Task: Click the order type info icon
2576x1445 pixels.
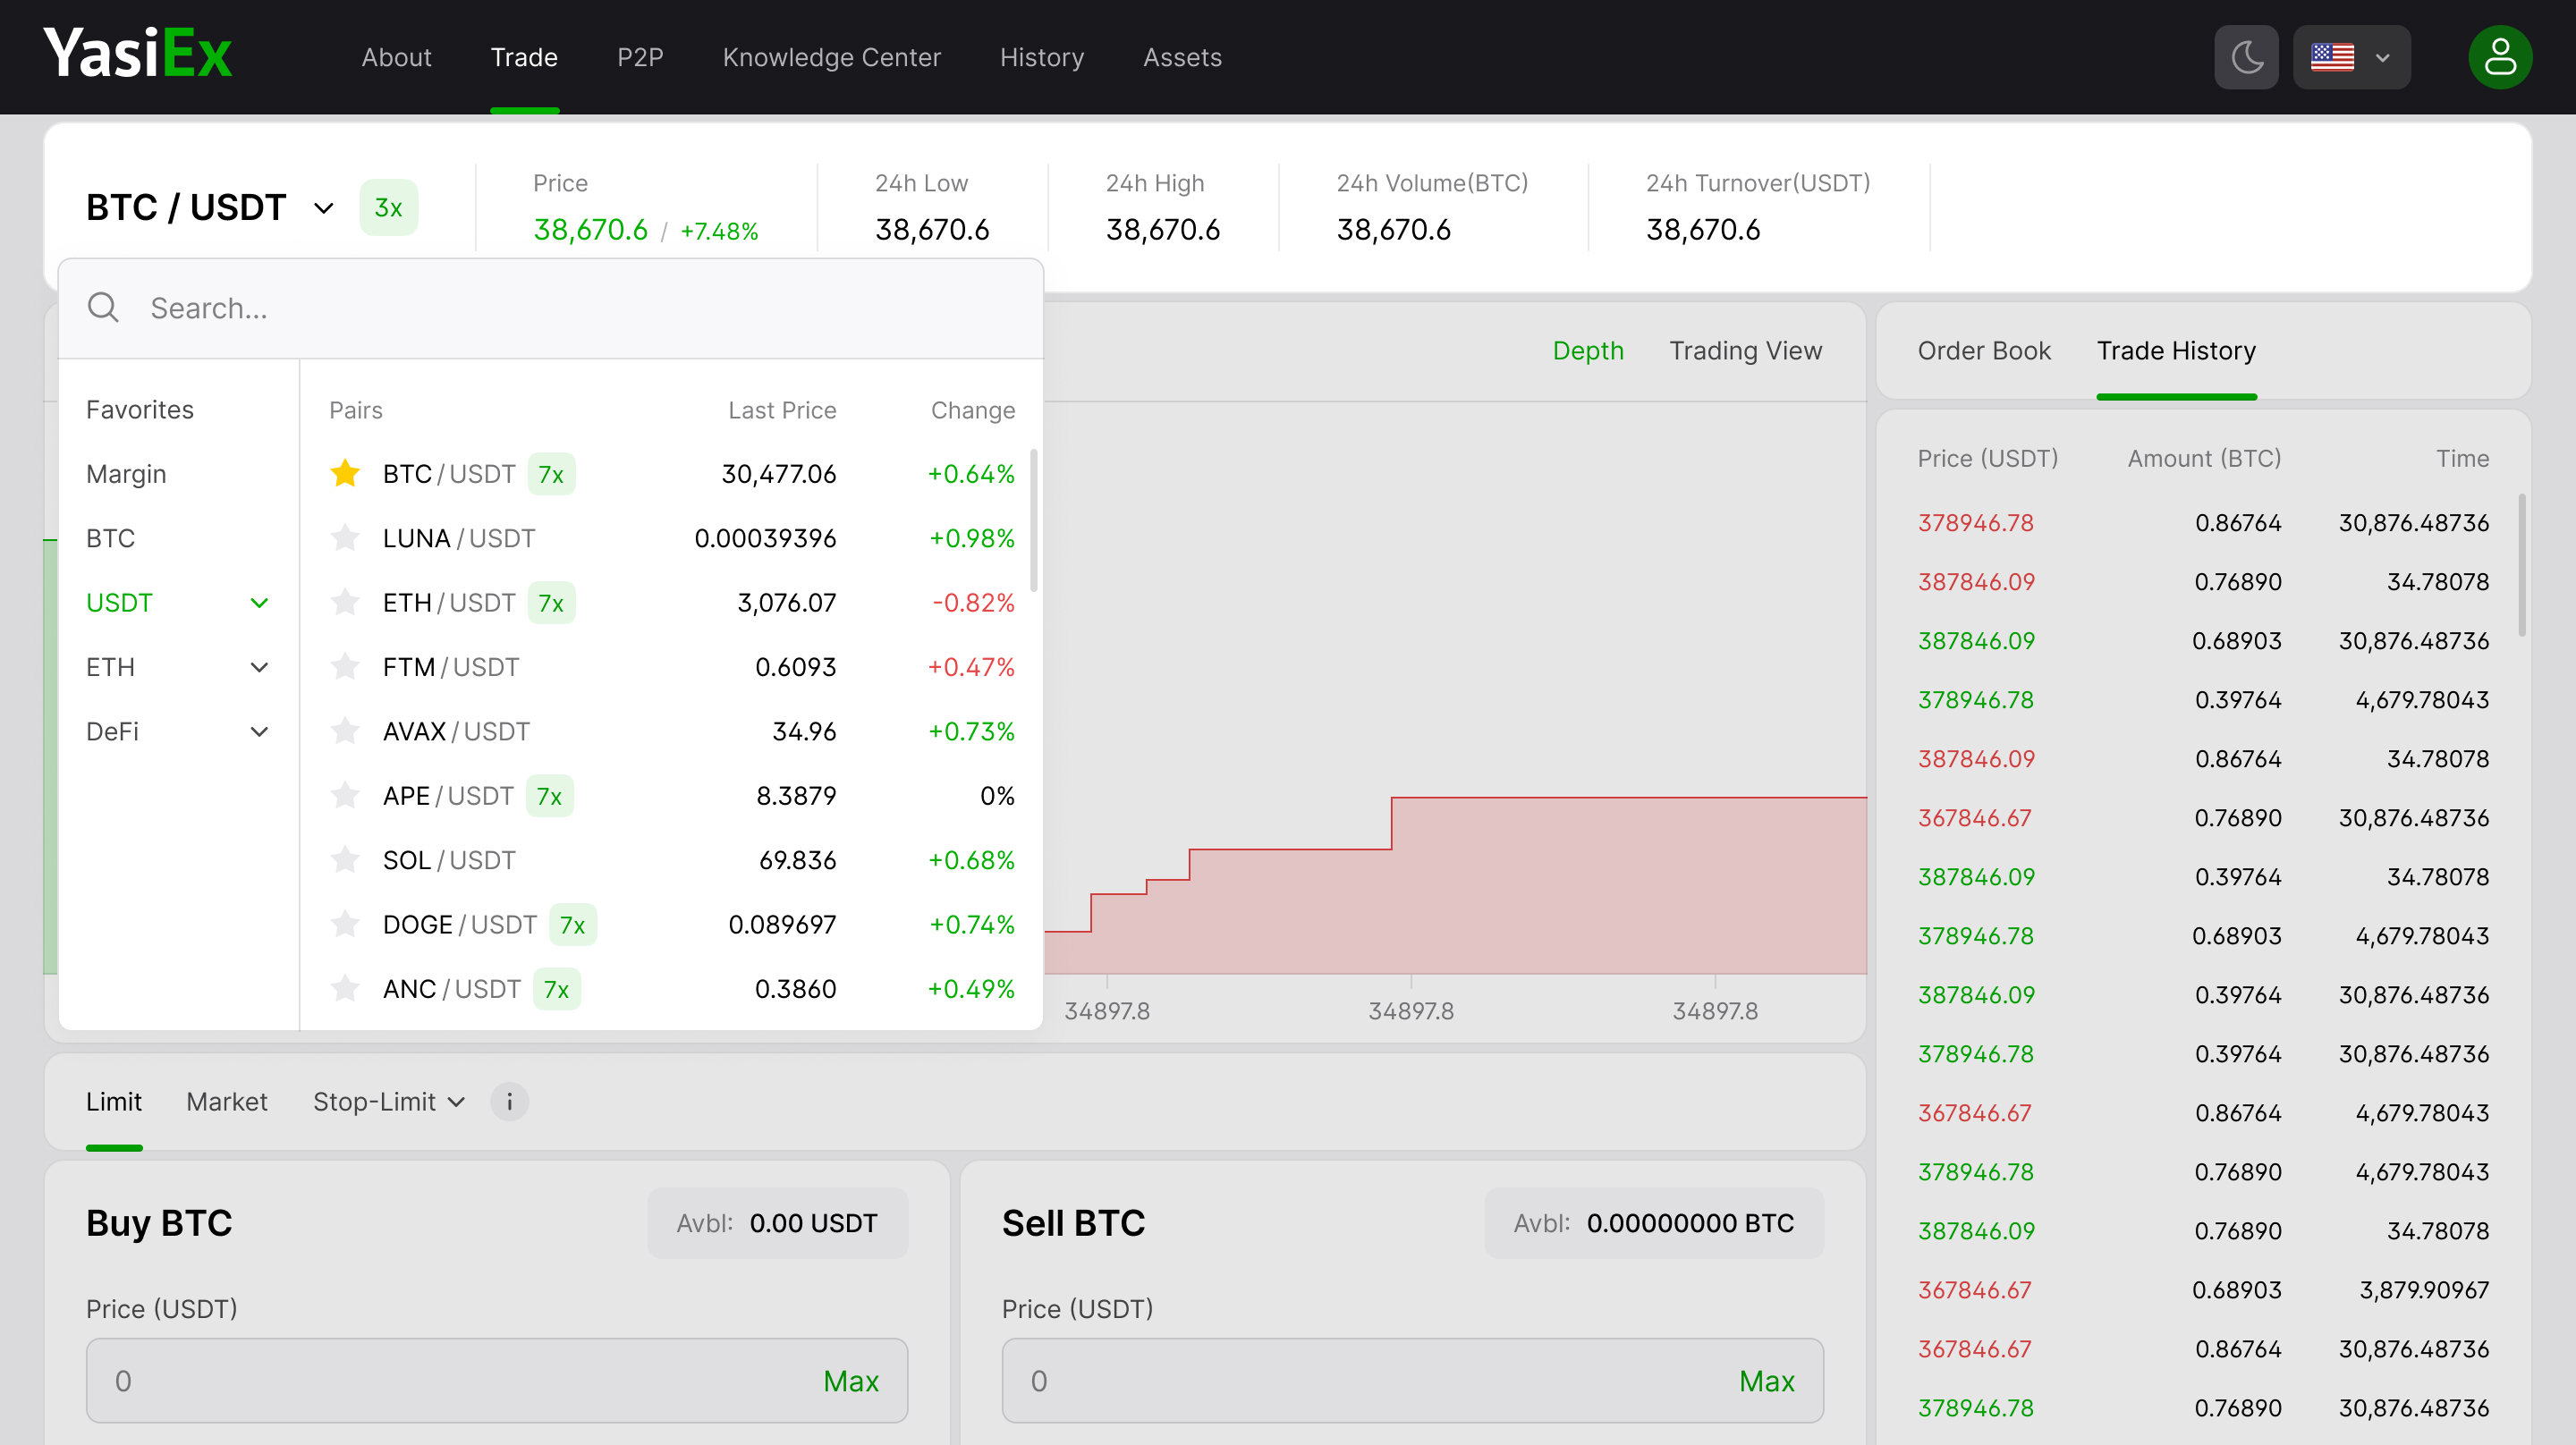Action: pyautogui.click(x=509, y=1101)
